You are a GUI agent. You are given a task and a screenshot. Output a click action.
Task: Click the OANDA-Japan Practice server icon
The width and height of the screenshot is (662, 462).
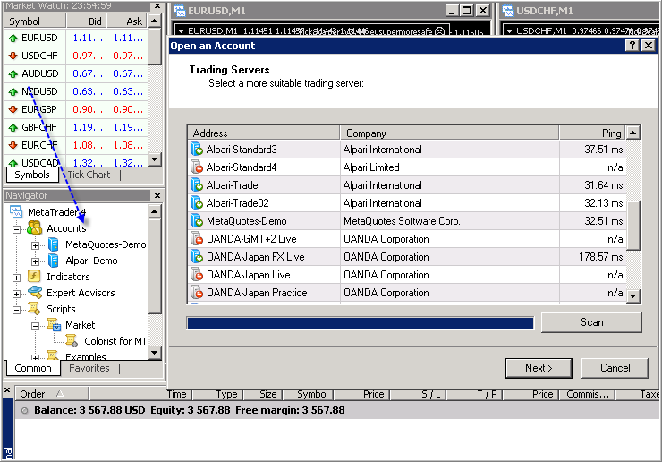pyautogui.click(x=197, y=293)
